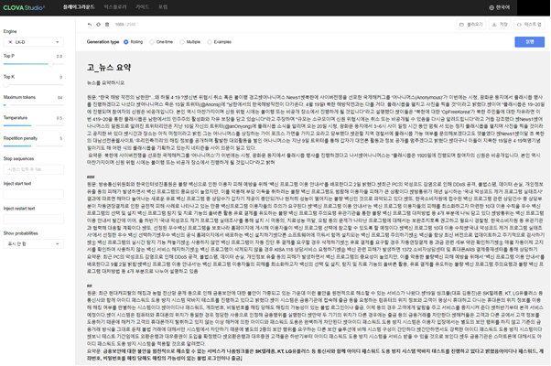Adjust the Repetition penalty slider

tap(33, 145)
